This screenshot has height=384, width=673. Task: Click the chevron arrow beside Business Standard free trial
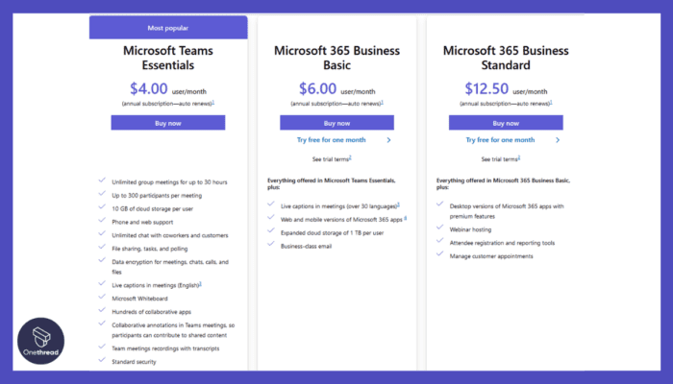click(x=558, y=140)
